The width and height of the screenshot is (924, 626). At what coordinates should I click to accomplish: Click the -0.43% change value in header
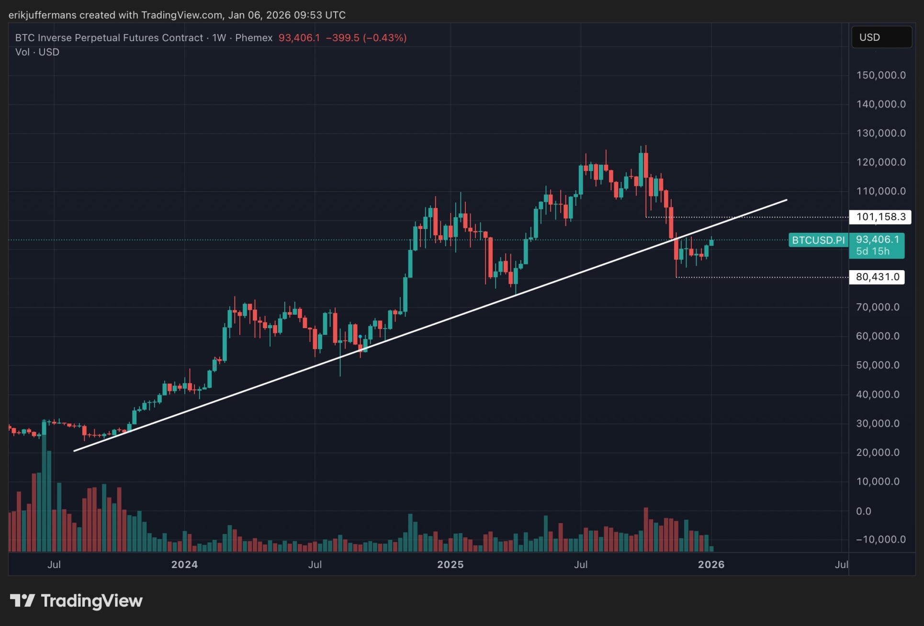tap(385, 38)
